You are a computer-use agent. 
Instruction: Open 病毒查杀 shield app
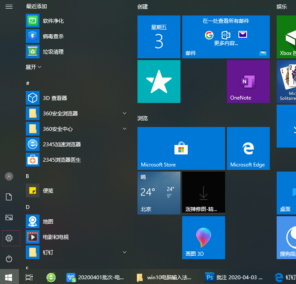coord(76,36)
